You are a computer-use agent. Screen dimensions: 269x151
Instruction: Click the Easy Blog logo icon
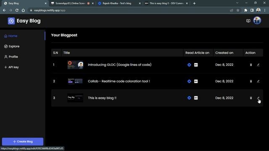point(11,21)
